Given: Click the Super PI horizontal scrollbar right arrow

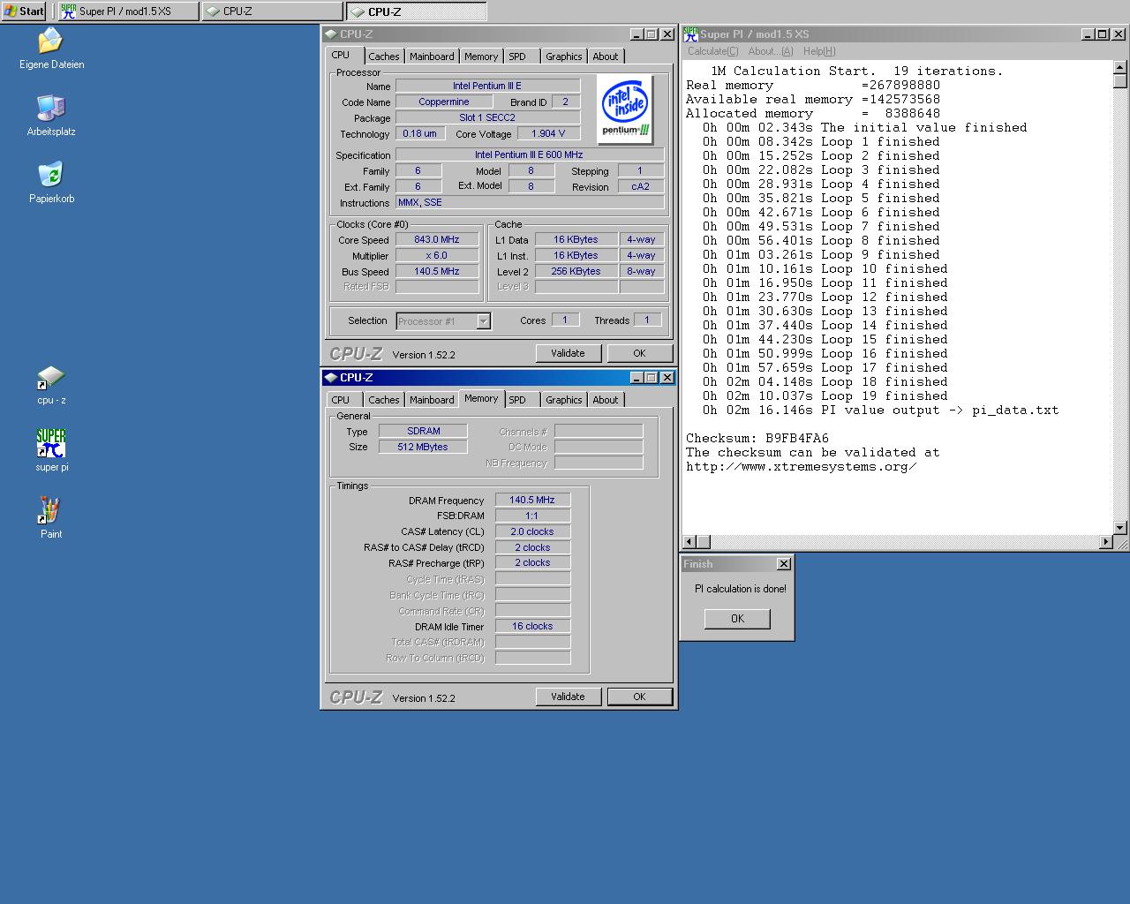Looking at the screenshot, I should click(x=1106, y=541).
